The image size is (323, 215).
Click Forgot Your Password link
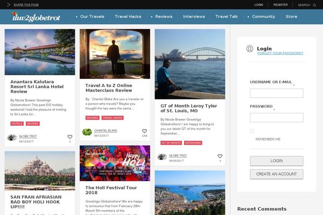(x=280, y=53)
